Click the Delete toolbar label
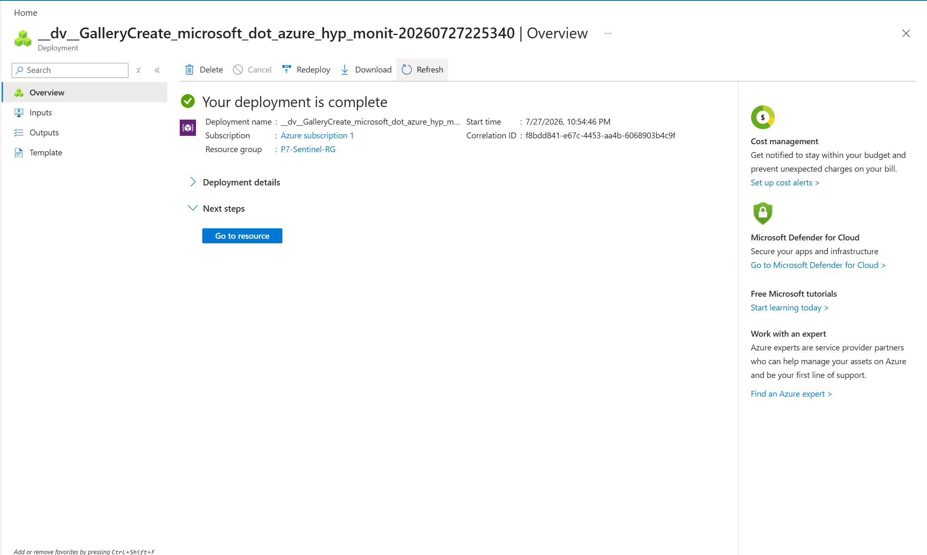Image resolution: width=927 pixels, height=555 pixels. click(211, 70)
